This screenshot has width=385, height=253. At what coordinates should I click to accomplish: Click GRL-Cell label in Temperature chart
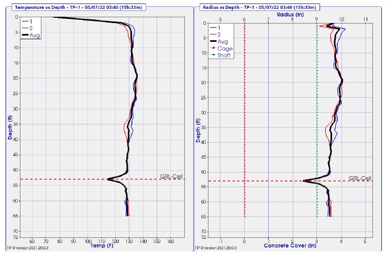tap(173, 176)
